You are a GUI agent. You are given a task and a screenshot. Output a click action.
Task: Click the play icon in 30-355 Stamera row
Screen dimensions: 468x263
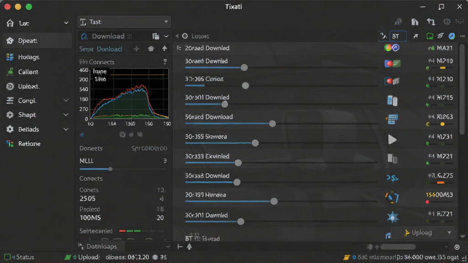(x=392, y=140)
